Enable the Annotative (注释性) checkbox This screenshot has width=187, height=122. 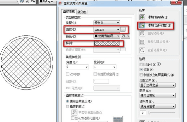141,65
